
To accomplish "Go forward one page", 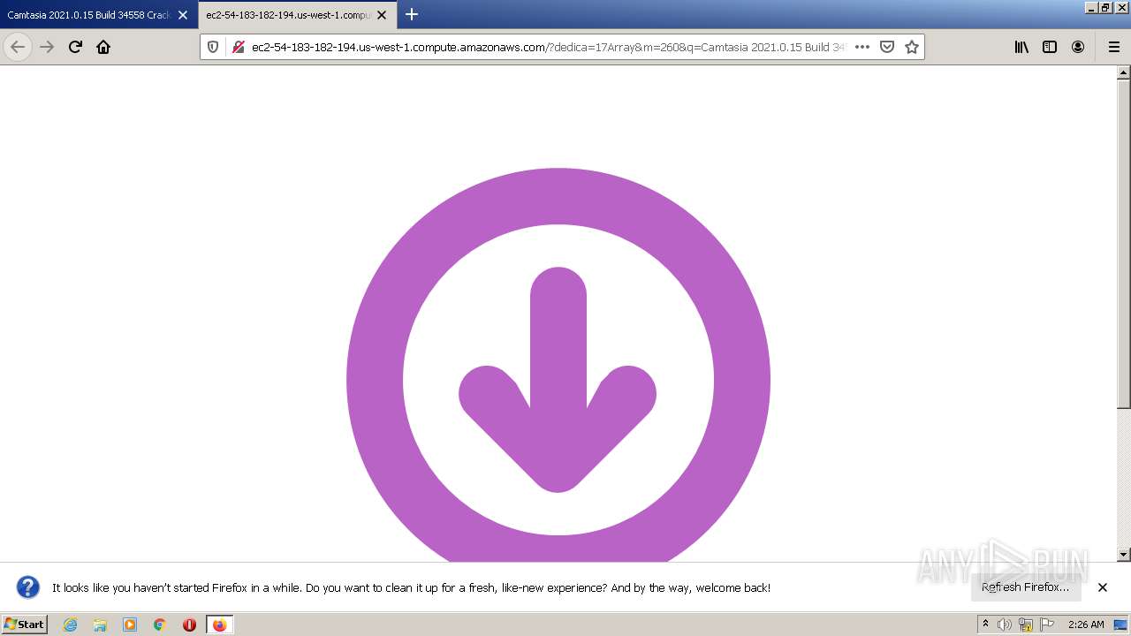I will [47, 47].
